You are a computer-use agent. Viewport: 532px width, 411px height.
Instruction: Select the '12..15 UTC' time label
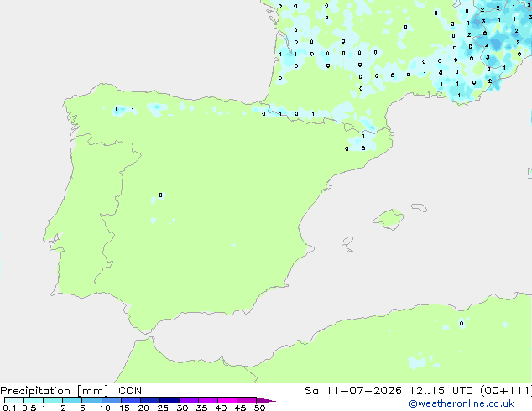441,391
